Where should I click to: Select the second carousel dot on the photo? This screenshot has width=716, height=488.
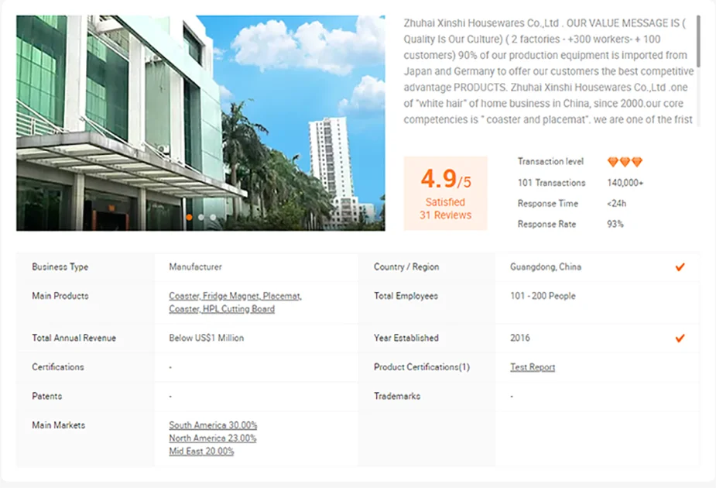tap(201, 218)
